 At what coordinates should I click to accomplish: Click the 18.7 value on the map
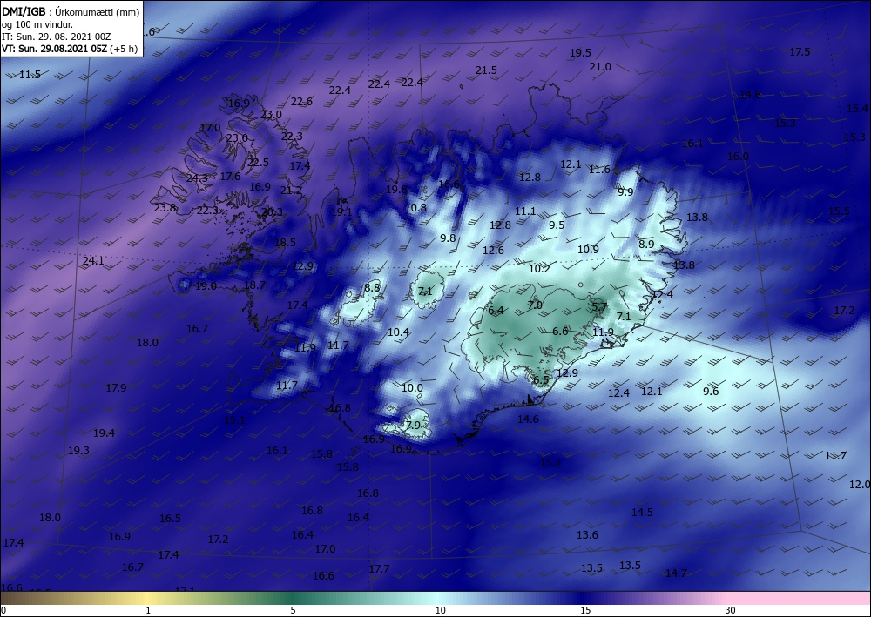tap(254, 285)
